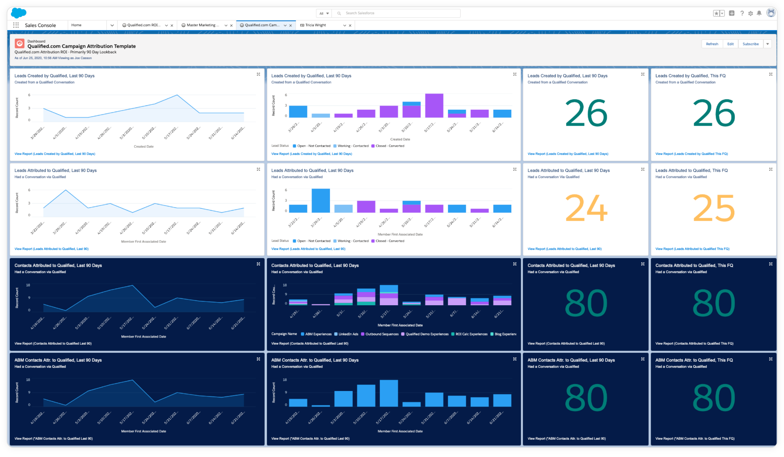This screenshot has height=457, width=784.
Task: Open the help question mark icon
Action: click(x=742, y=13)
